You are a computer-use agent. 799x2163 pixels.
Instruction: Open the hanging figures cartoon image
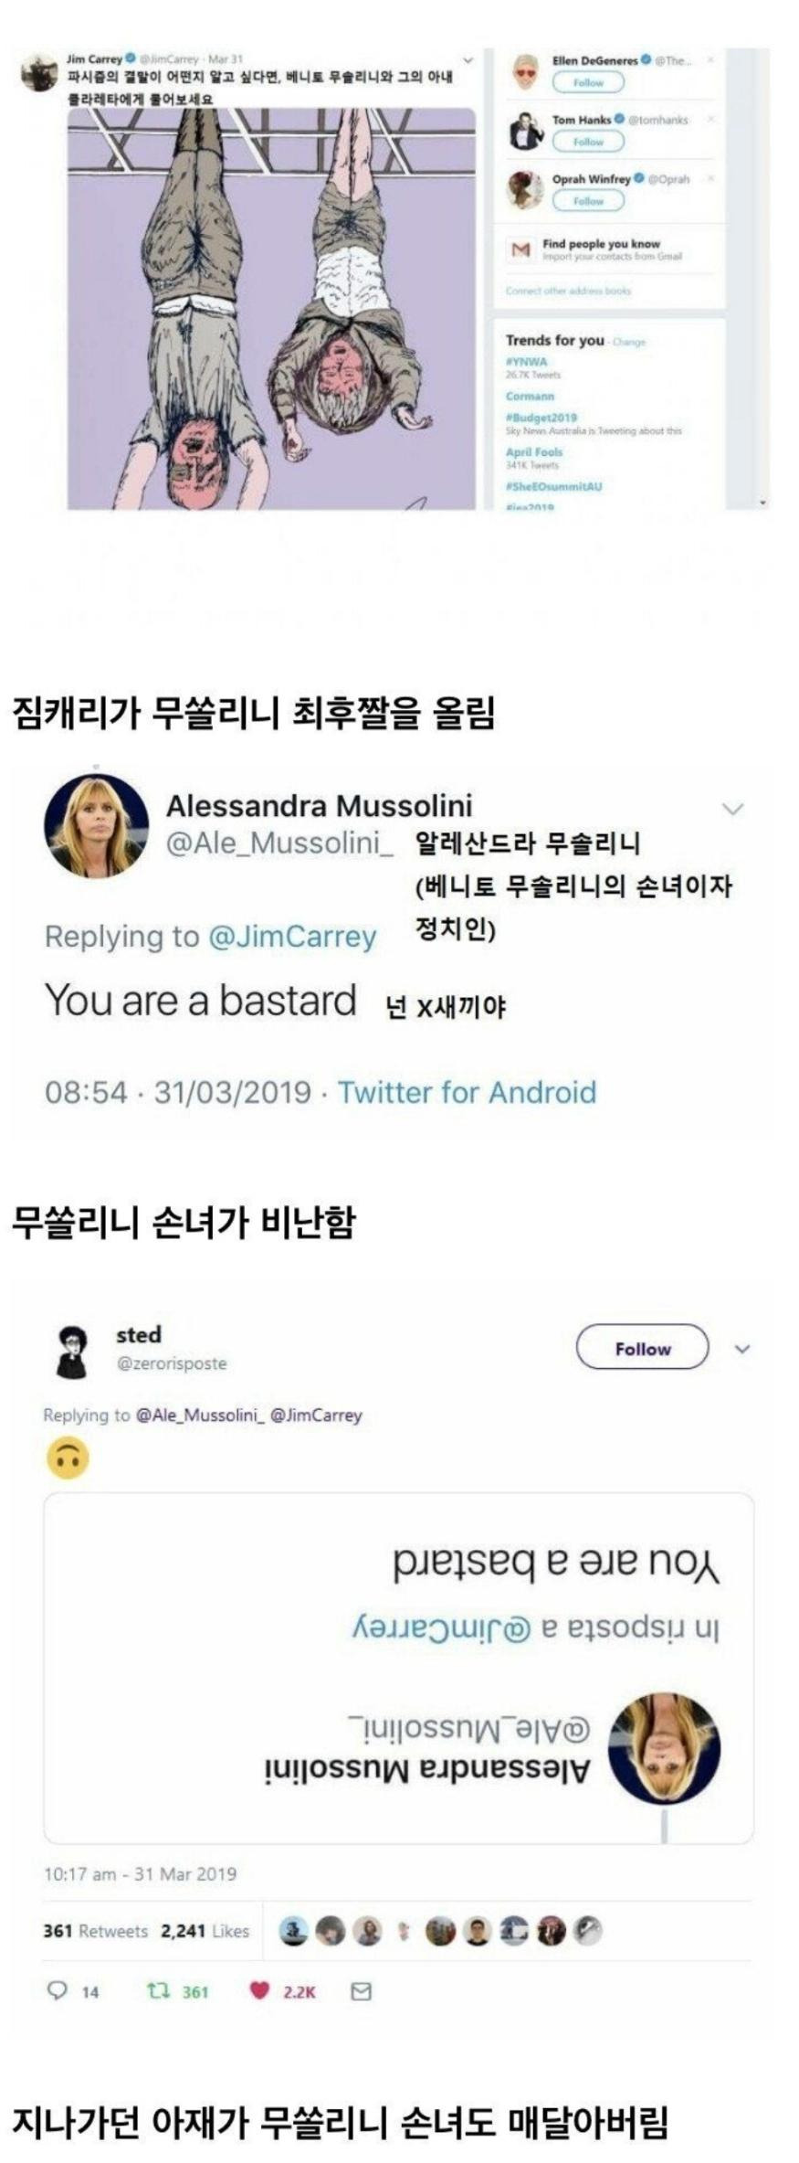tap(271, 308)
